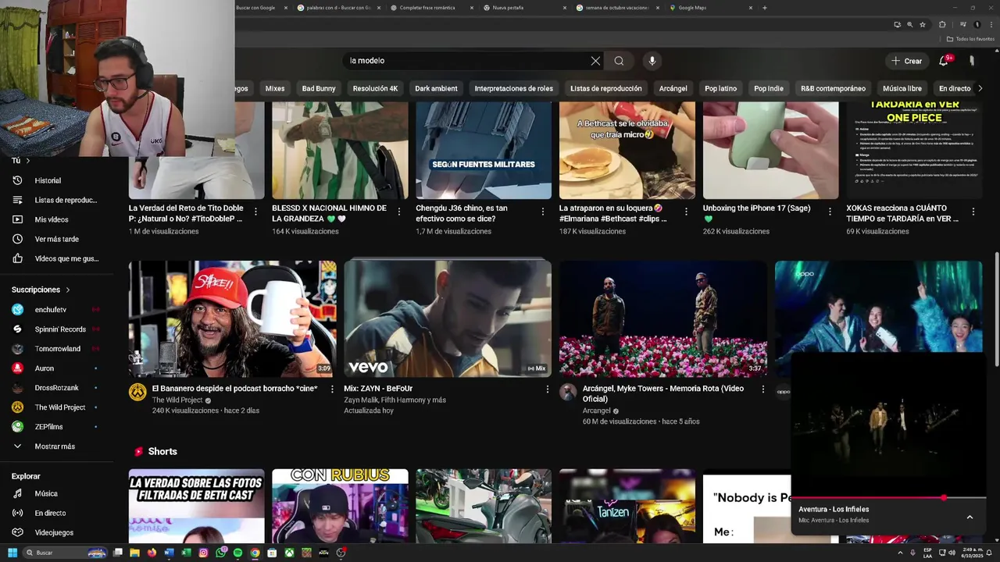Viewport: 1000px width, 562px height.
Task: Open Ver más tarde in sidebar
Action: [x=56, y=239]
